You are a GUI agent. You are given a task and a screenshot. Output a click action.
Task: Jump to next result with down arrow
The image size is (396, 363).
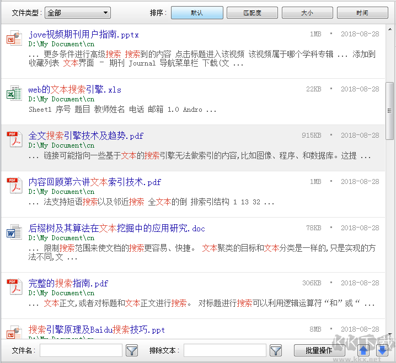click(x=382, y=350)
